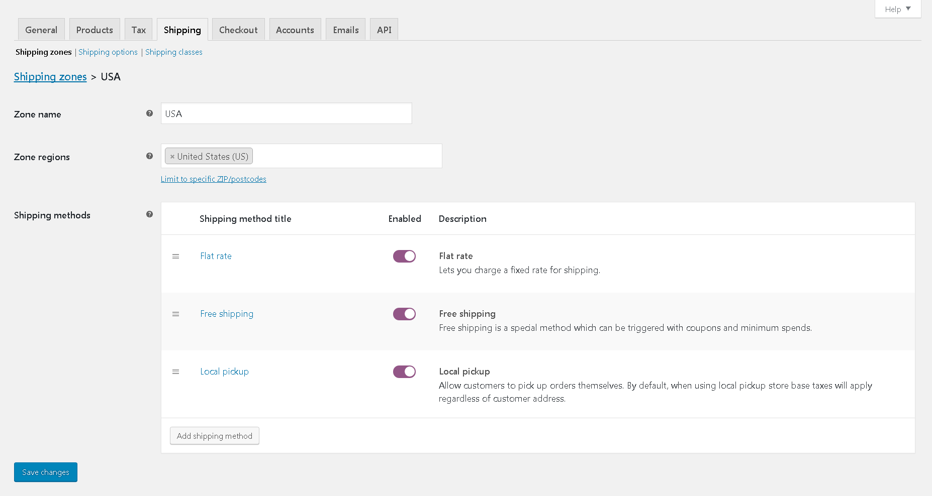Switch to the Checkout tab

[x=238, y=29]
